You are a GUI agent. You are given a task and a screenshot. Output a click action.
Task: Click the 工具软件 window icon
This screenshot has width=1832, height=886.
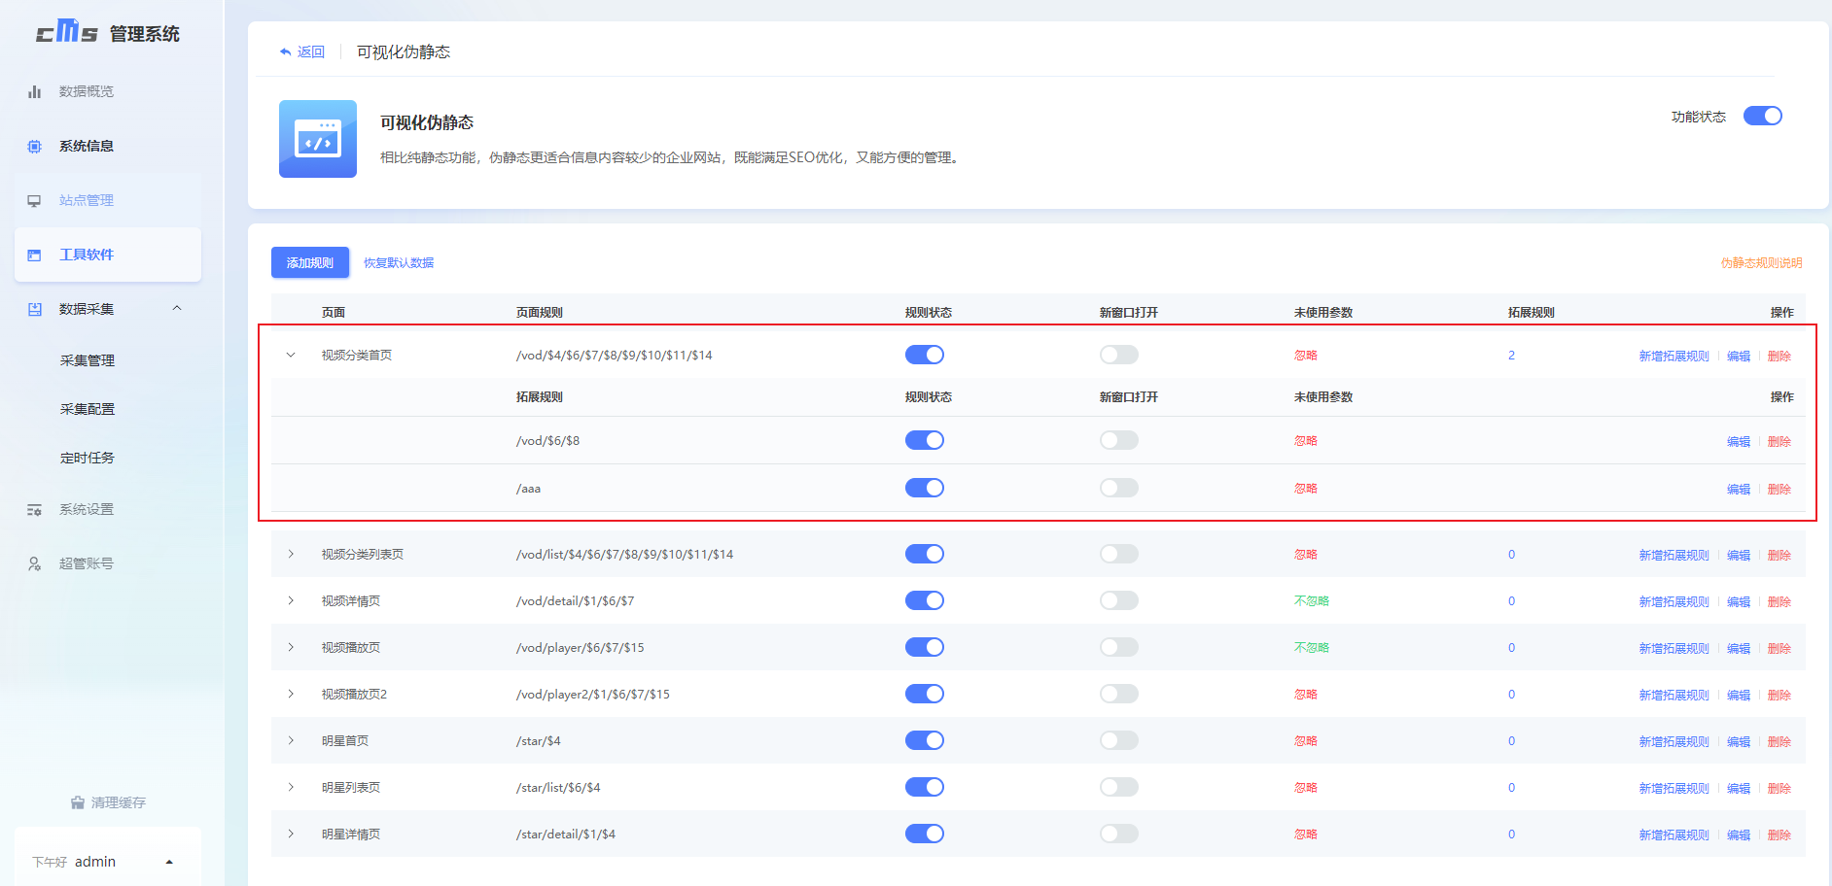(35, 255)
